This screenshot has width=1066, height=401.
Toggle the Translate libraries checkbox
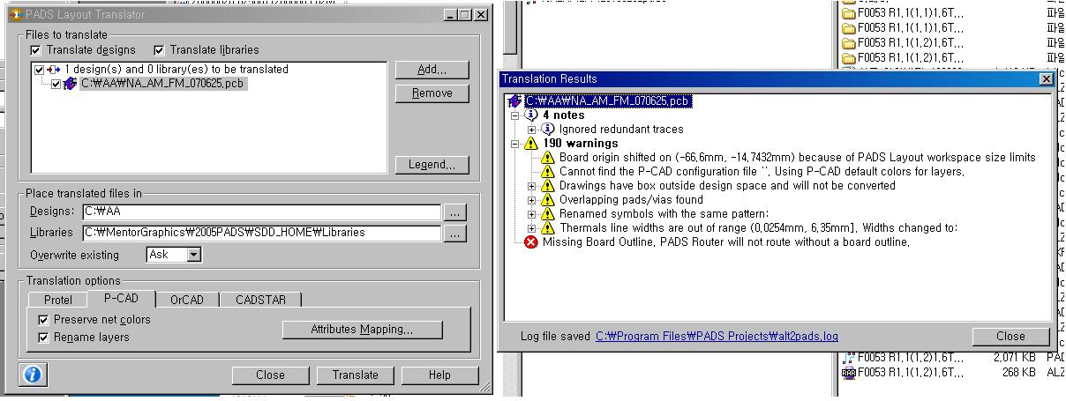(x=160, y=51)
